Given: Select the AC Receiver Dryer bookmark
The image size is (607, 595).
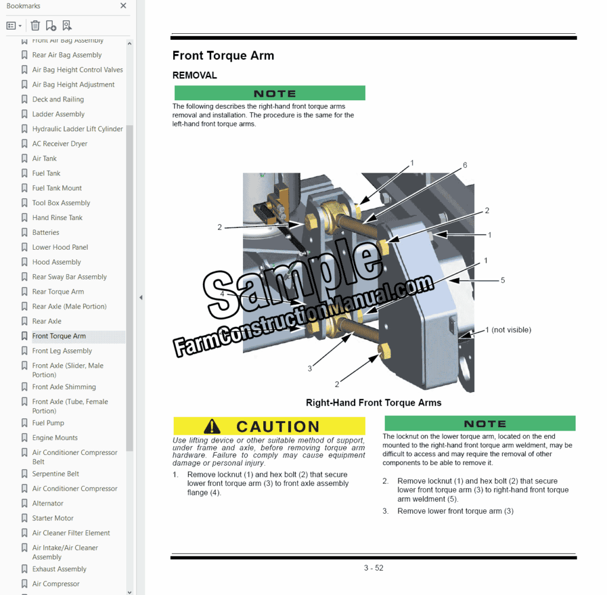Looking at the screenshot, I should pos(60,144).
